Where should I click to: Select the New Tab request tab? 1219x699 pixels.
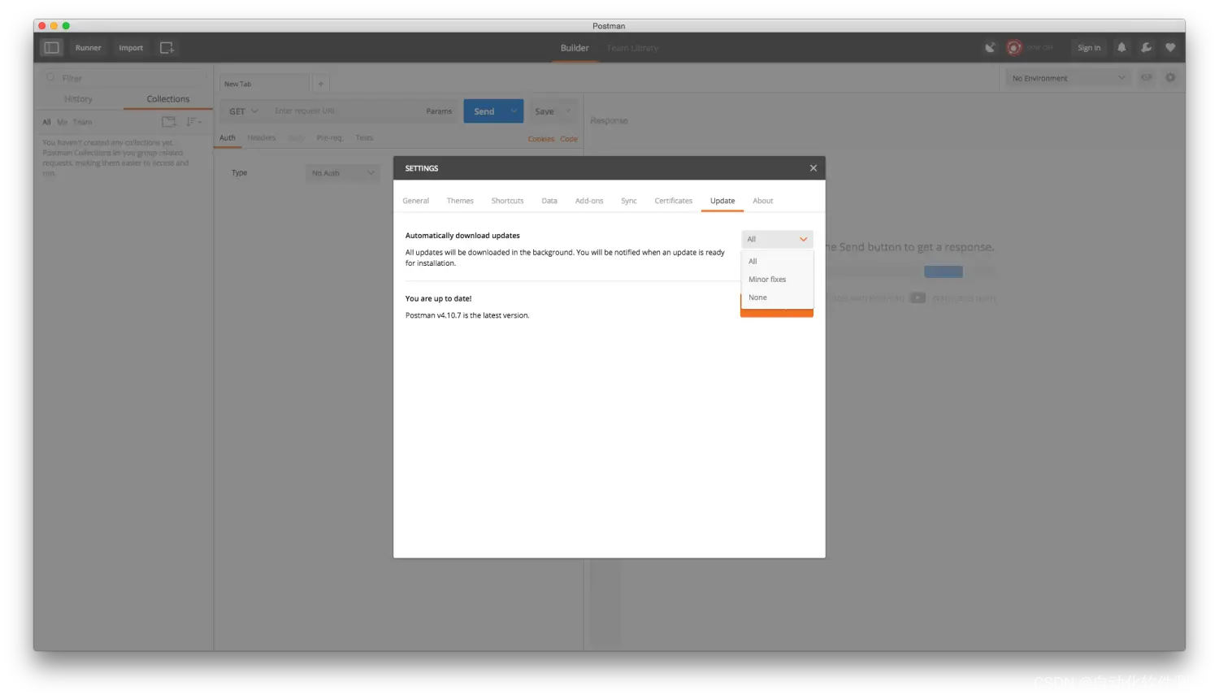264,84
